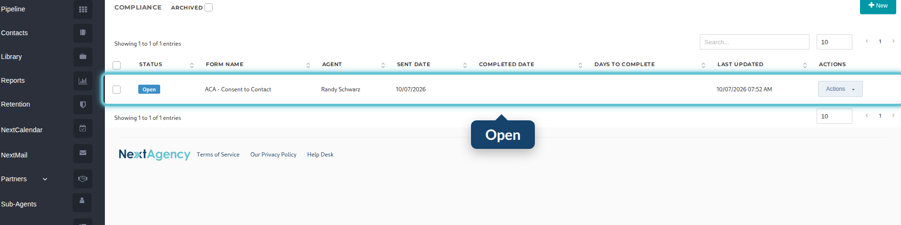The width and height of the screenshot is (901, 225).
Task: Open the Sub-Agents person icon
Action: point(82,202)
